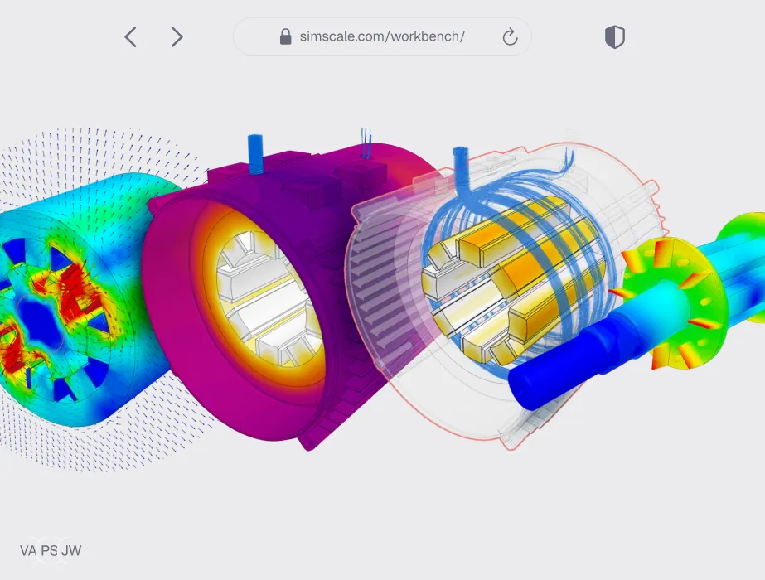Go back with the left arrow

130,37
